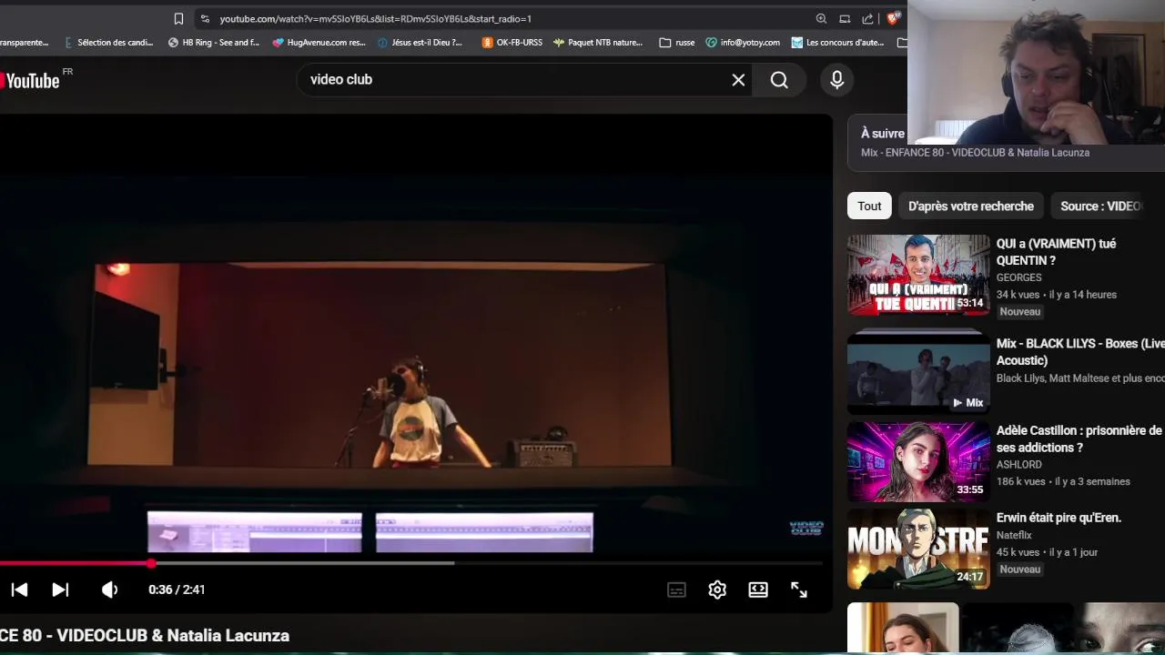
Task: Click the VIDEOCLUB channel watermark in player
Action: pyautogui.click(x=806, y=528)
